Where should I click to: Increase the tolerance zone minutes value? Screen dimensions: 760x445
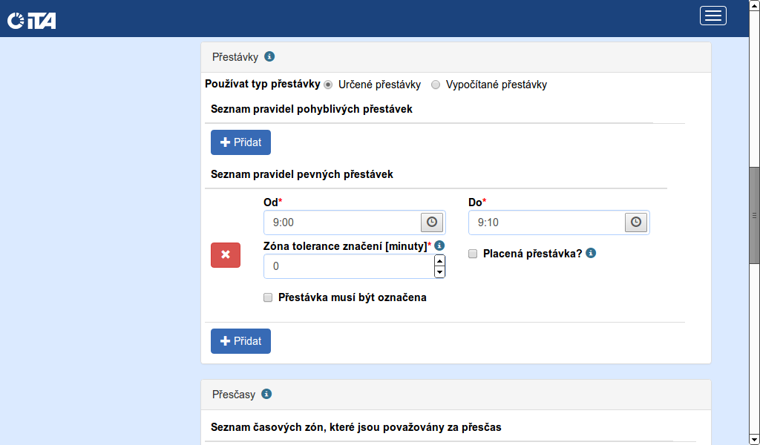[x=439, y=260]
